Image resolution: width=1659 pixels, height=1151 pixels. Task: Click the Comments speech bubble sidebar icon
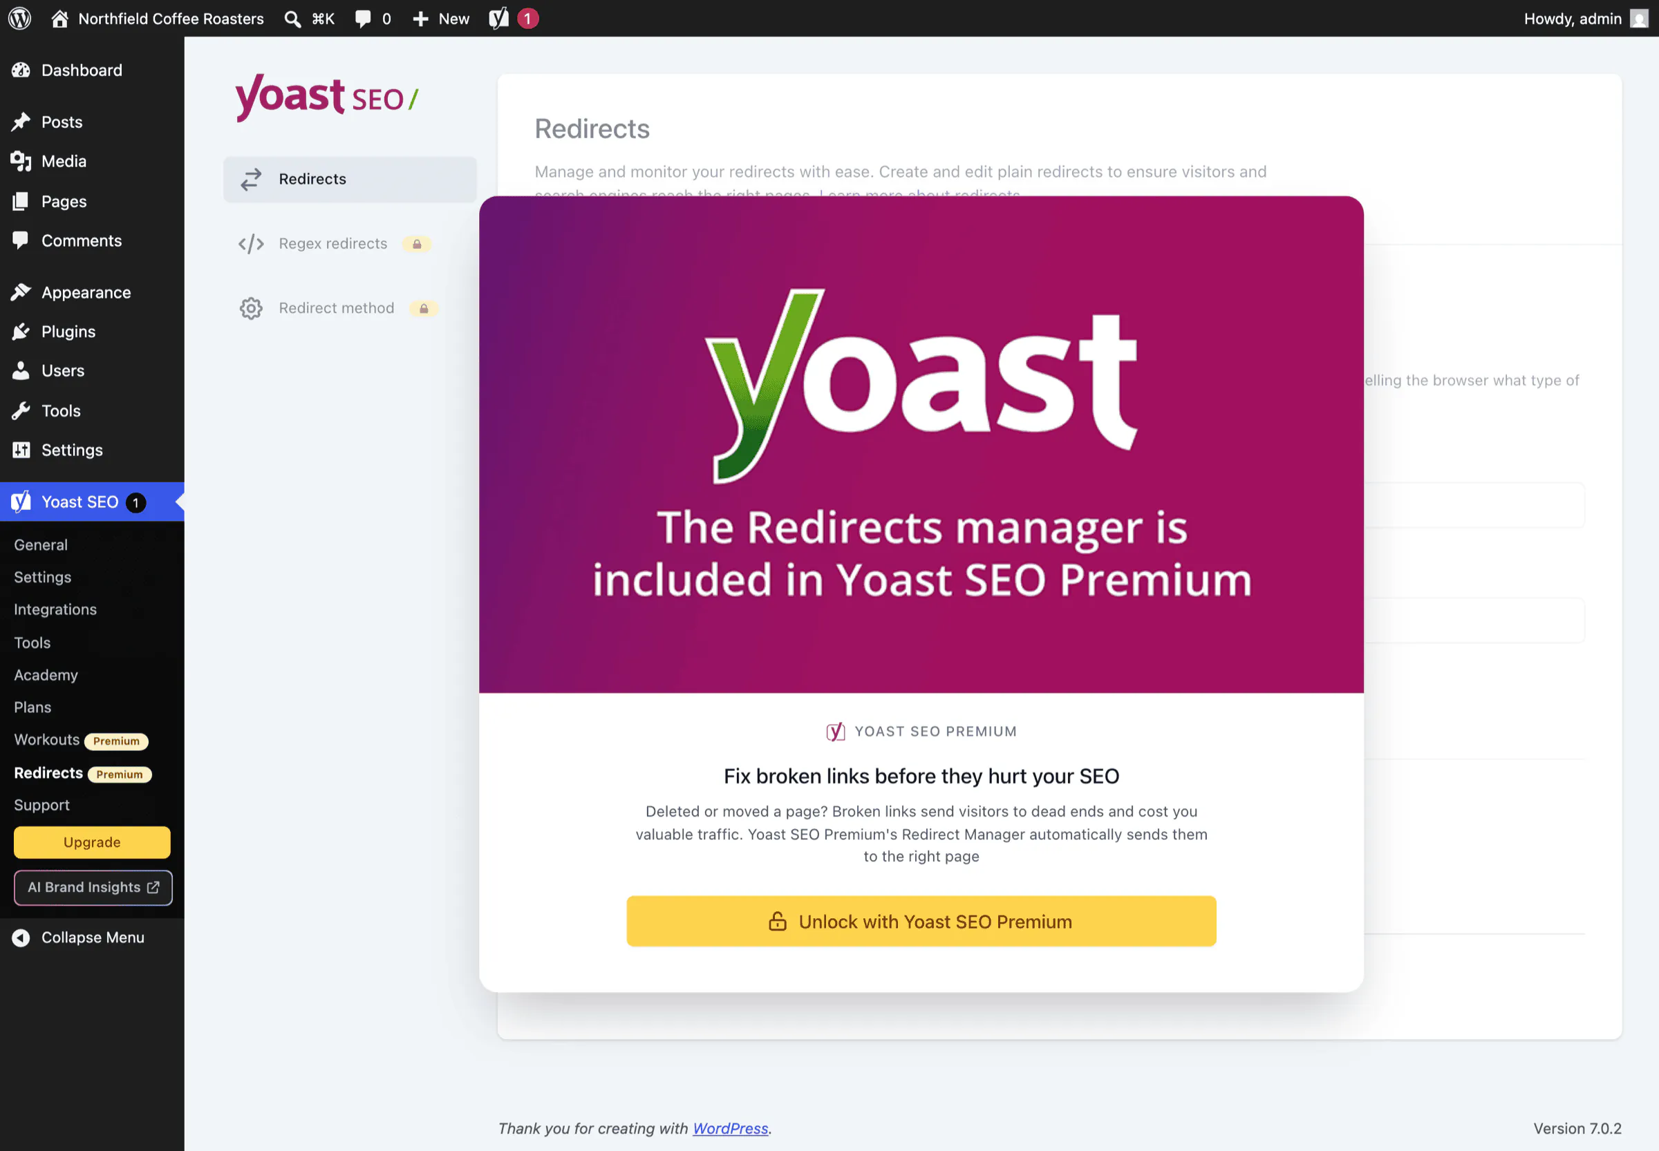[x=21, y=240]
